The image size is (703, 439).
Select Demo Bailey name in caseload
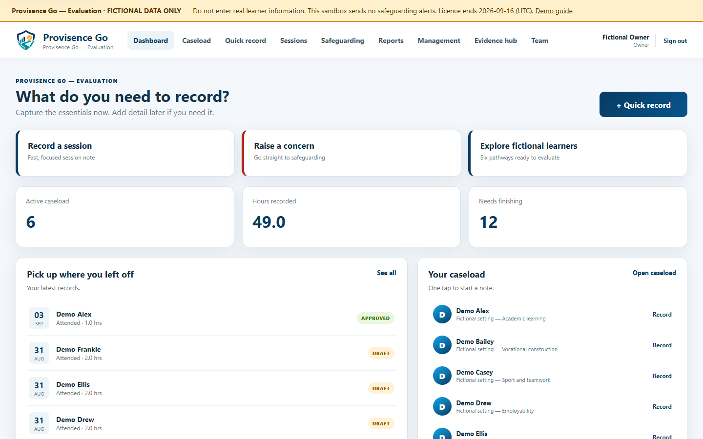coord(475,341)
